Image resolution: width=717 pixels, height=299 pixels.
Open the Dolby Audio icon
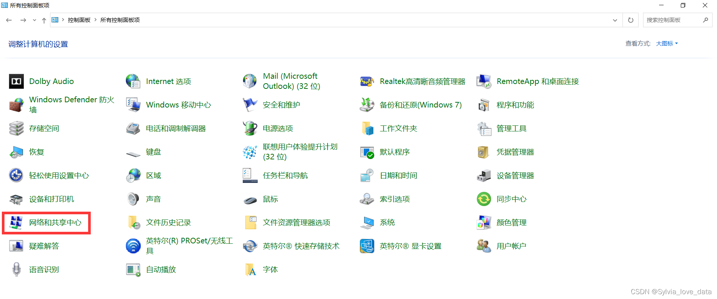pyautogui.click(x=16, y=81)
